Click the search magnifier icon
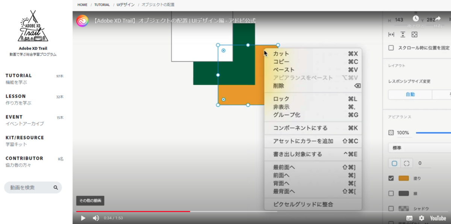The width and height of the screenshot is (451, 224). pyautogui.click(x=56, y=188)
